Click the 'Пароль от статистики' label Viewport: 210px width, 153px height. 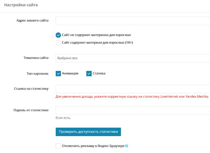[31, 110]
